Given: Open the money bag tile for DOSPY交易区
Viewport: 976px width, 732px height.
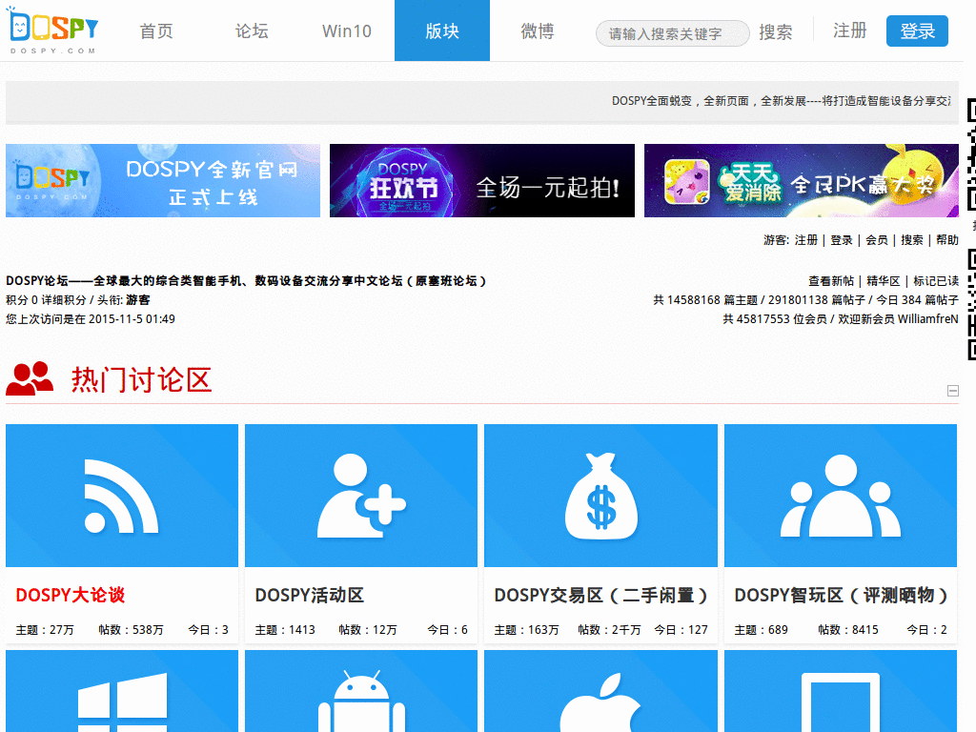Looking at the screenshot, I should pos(600,496).
